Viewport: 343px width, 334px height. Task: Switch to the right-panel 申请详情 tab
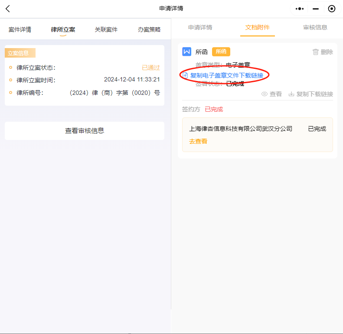click(200, 27)
